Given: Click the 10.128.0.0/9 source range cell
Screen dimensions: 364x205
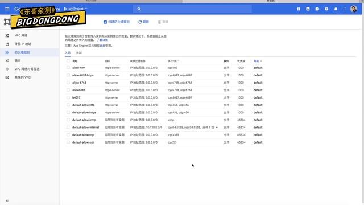Looking at the screenshot, I should coord(146,128).
